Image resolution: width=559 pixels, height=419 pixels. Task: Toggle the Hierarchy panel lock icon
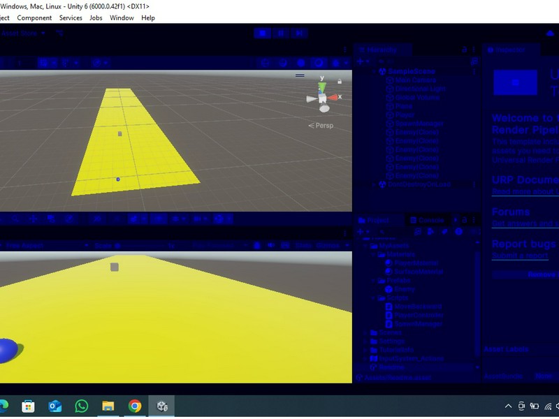point(465,50)
